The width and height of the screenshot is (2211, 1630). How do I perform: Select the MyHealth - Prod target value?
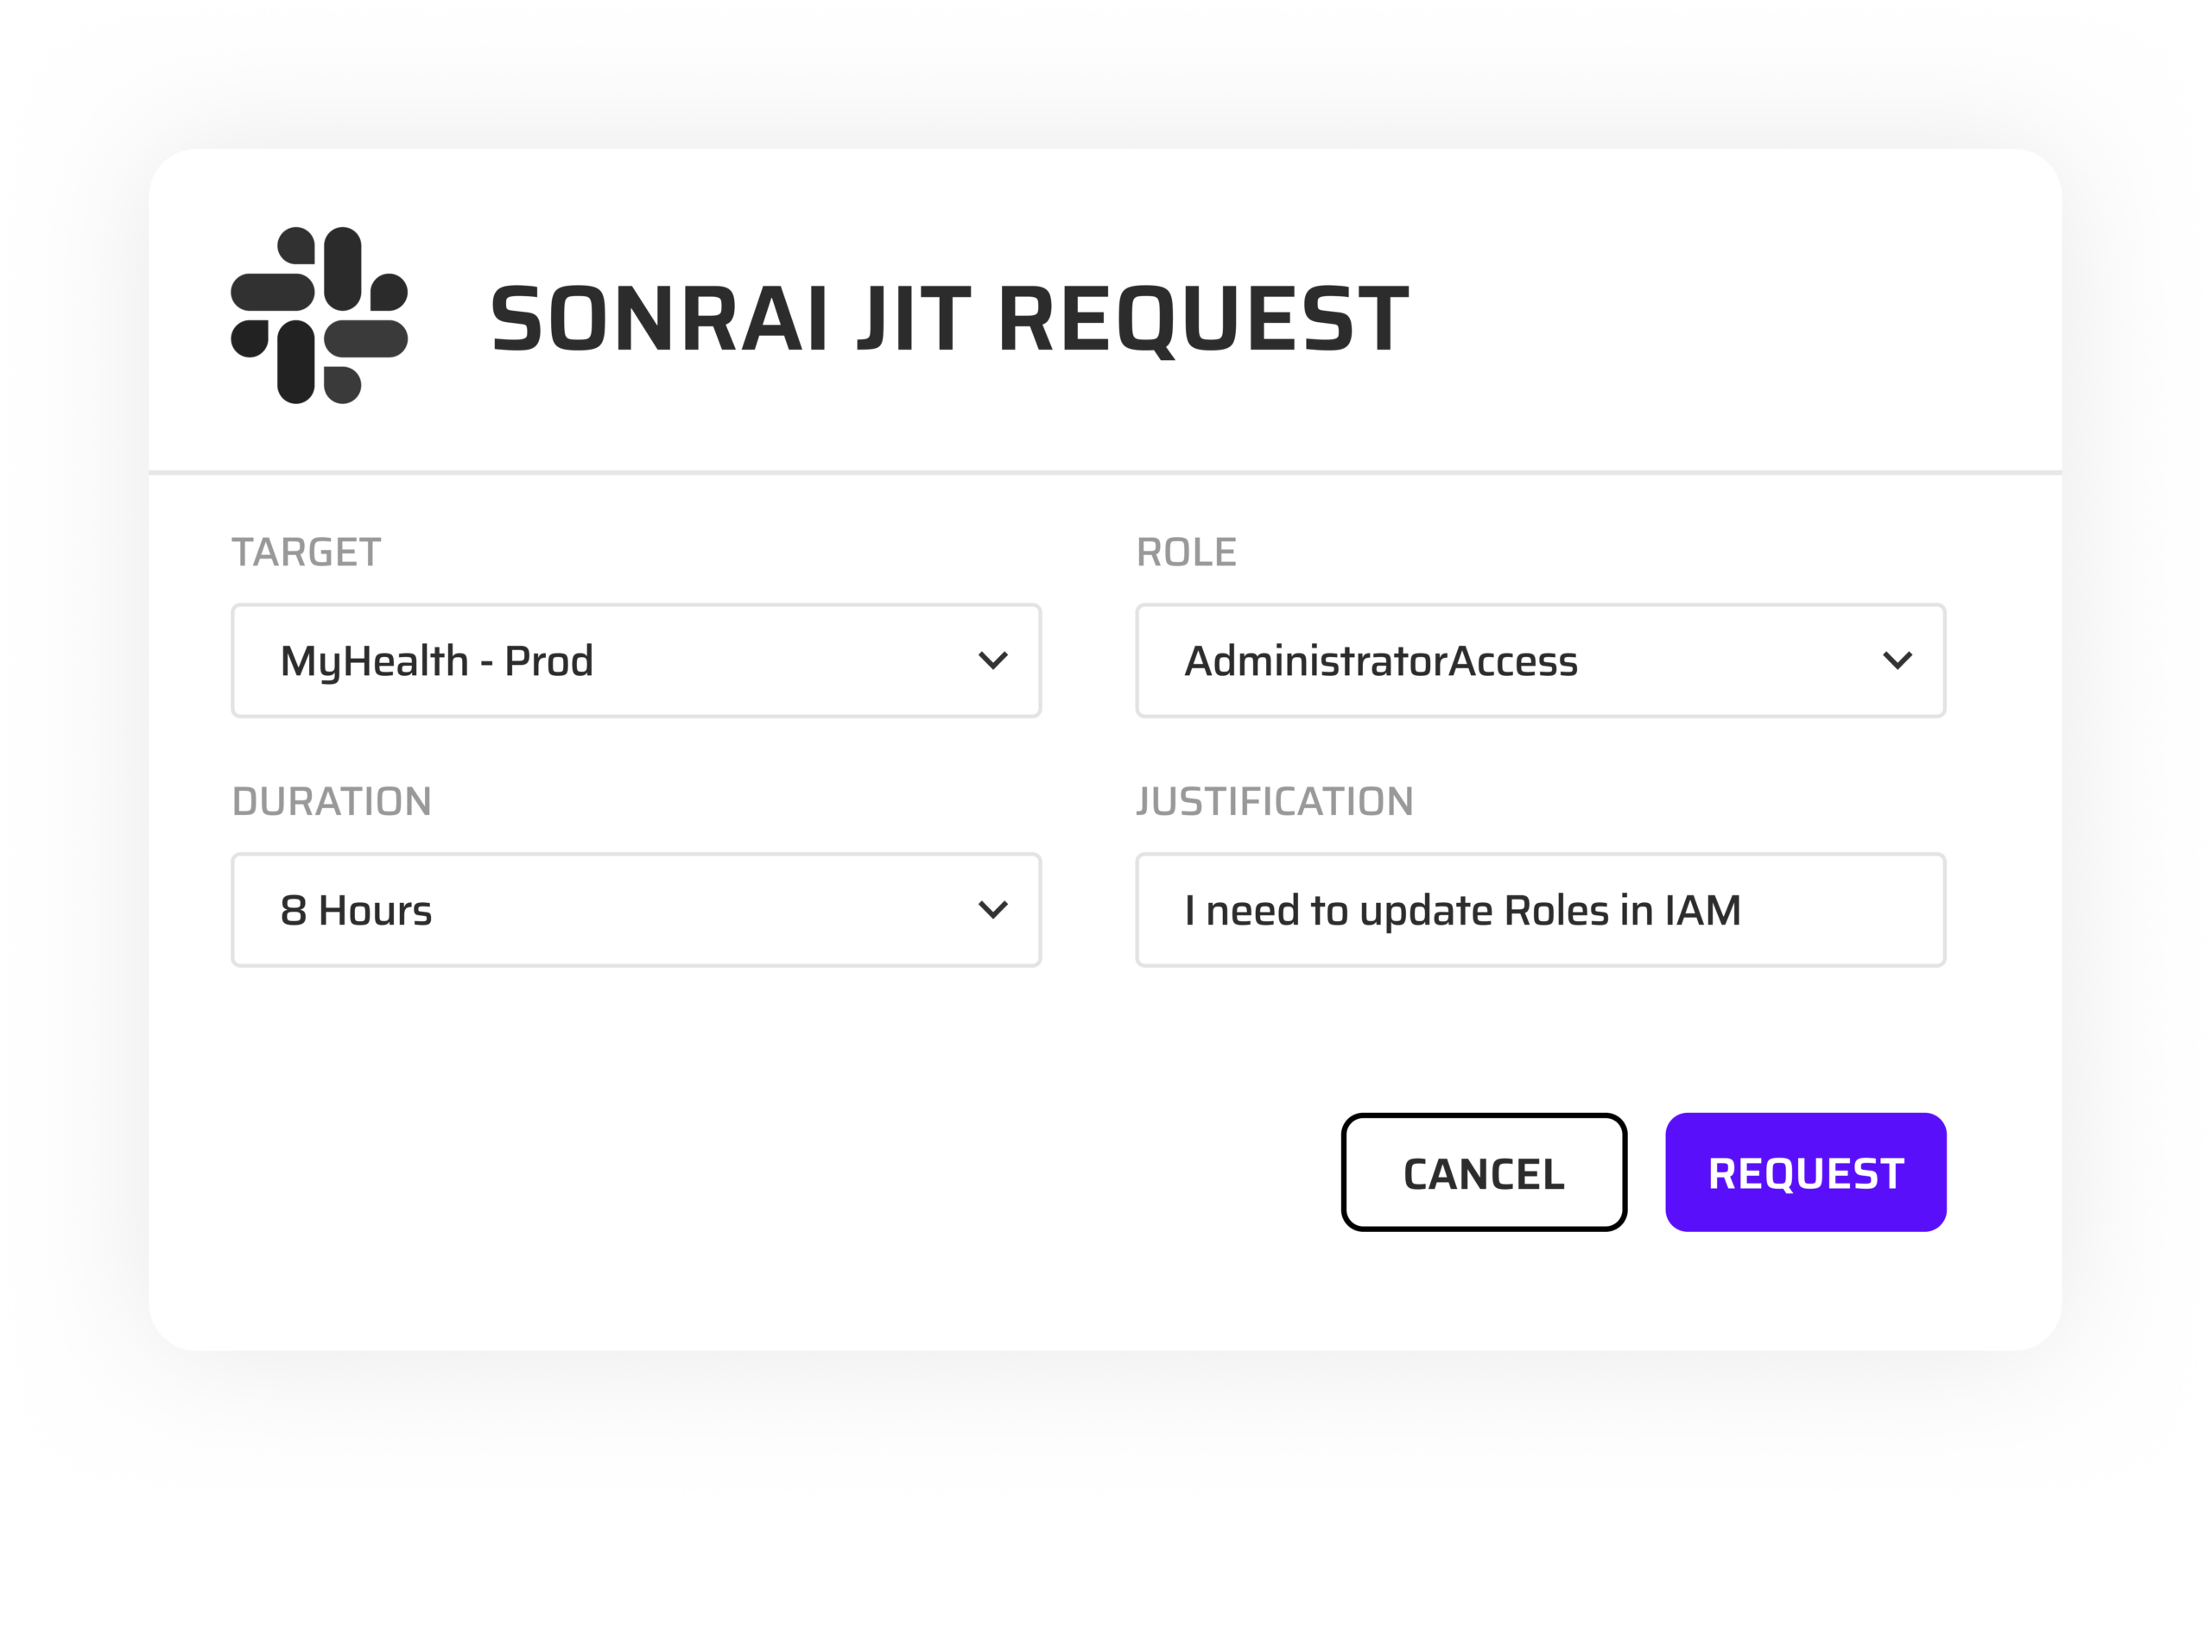[x=437, y=660]
